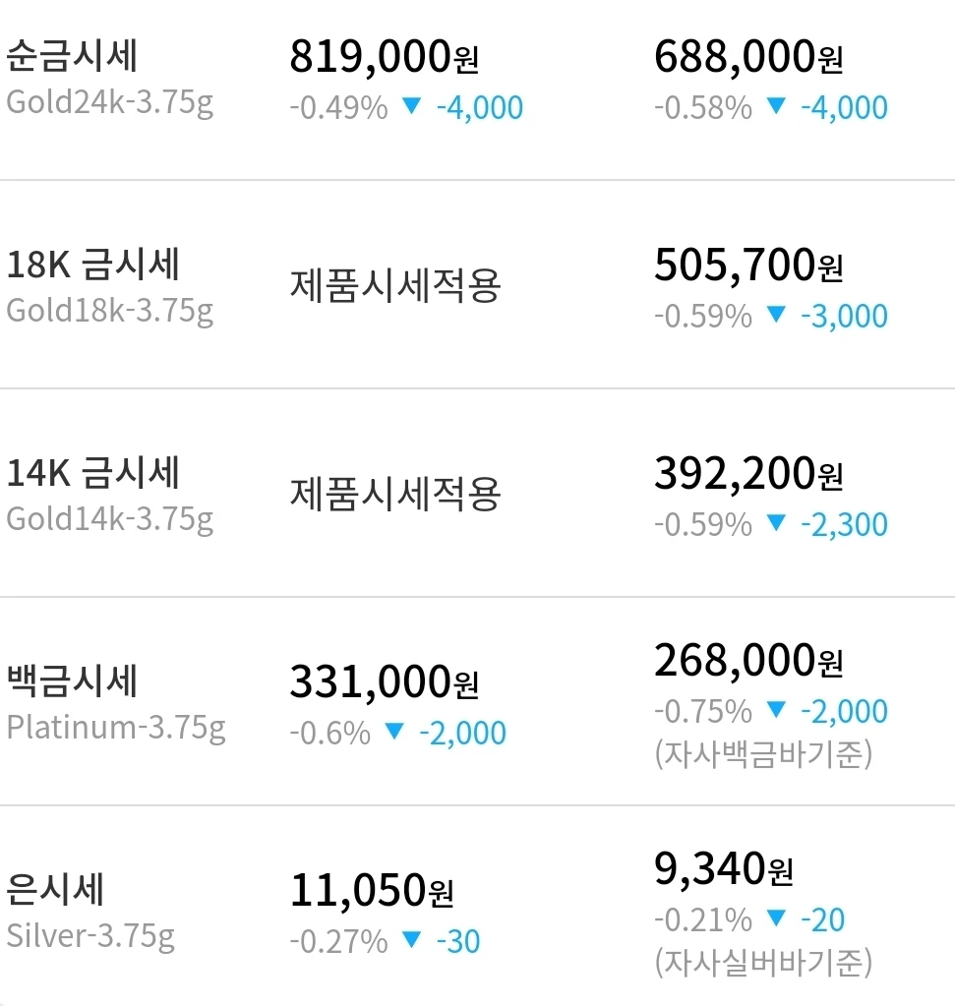955x1006 pixels.
Task: Click the down triangle next to -0.75%
Action: pos(776,709)
